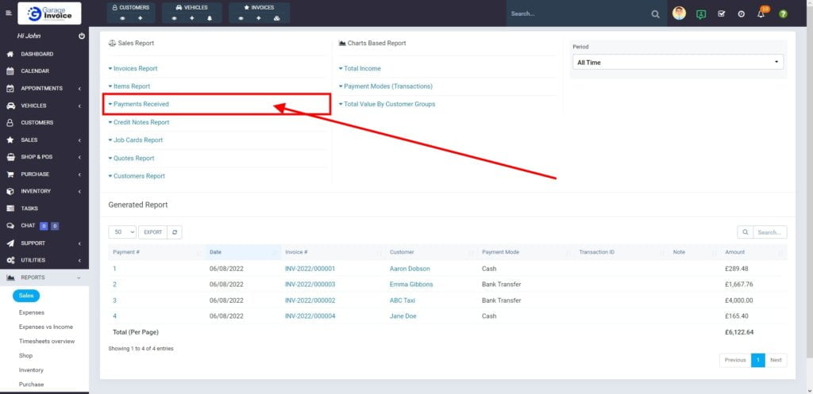
Task: Open vehicle reminders bell icon
Action: pos(210,18)
